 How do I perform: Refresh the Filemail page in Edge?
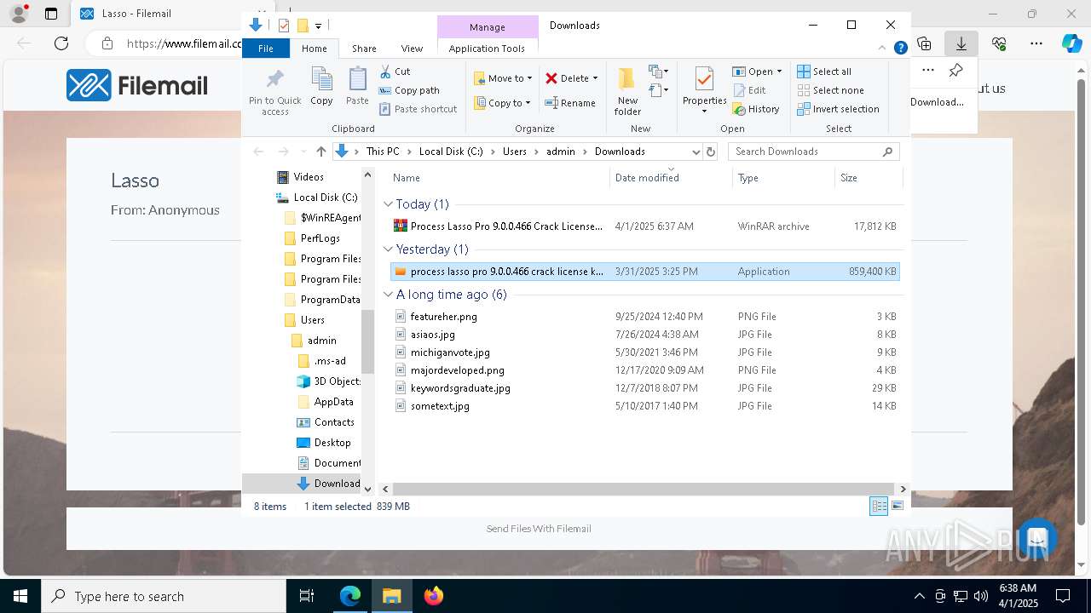click(x=61, y=43)
